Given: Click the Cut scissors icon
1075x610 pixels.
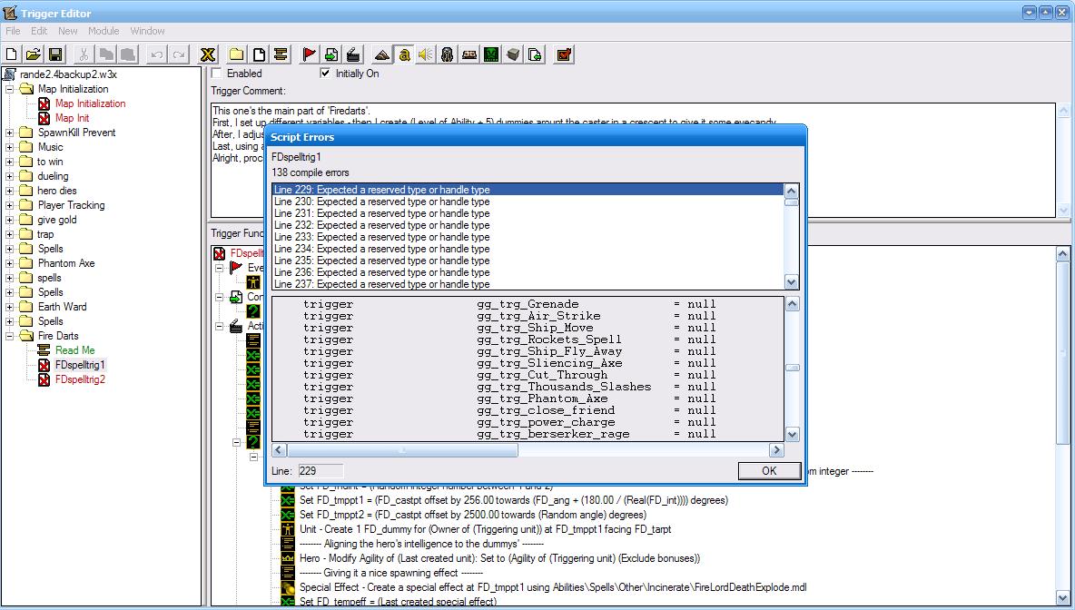Looking at the screenshot, I should [x=84, y=54].
